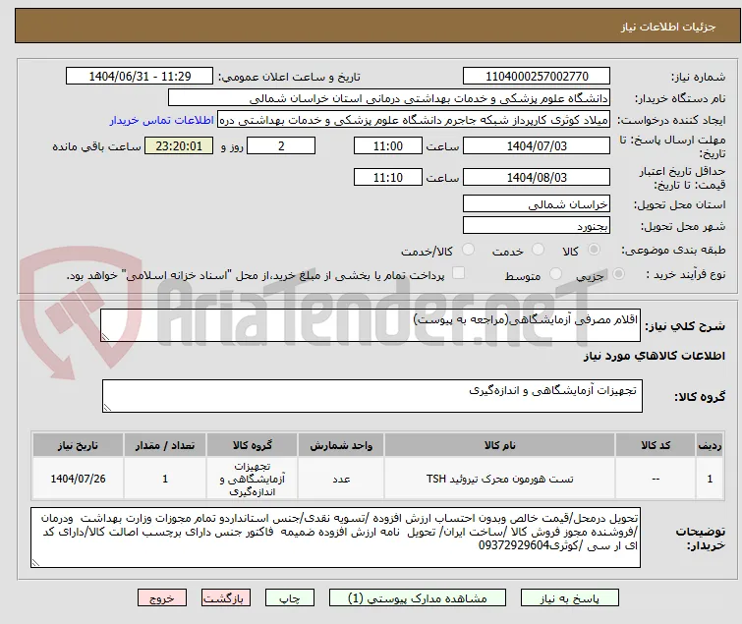The height and width of the screenshot is (624, 742).
Task: Click the کد کالا column header
Action: tap(656, 445)
